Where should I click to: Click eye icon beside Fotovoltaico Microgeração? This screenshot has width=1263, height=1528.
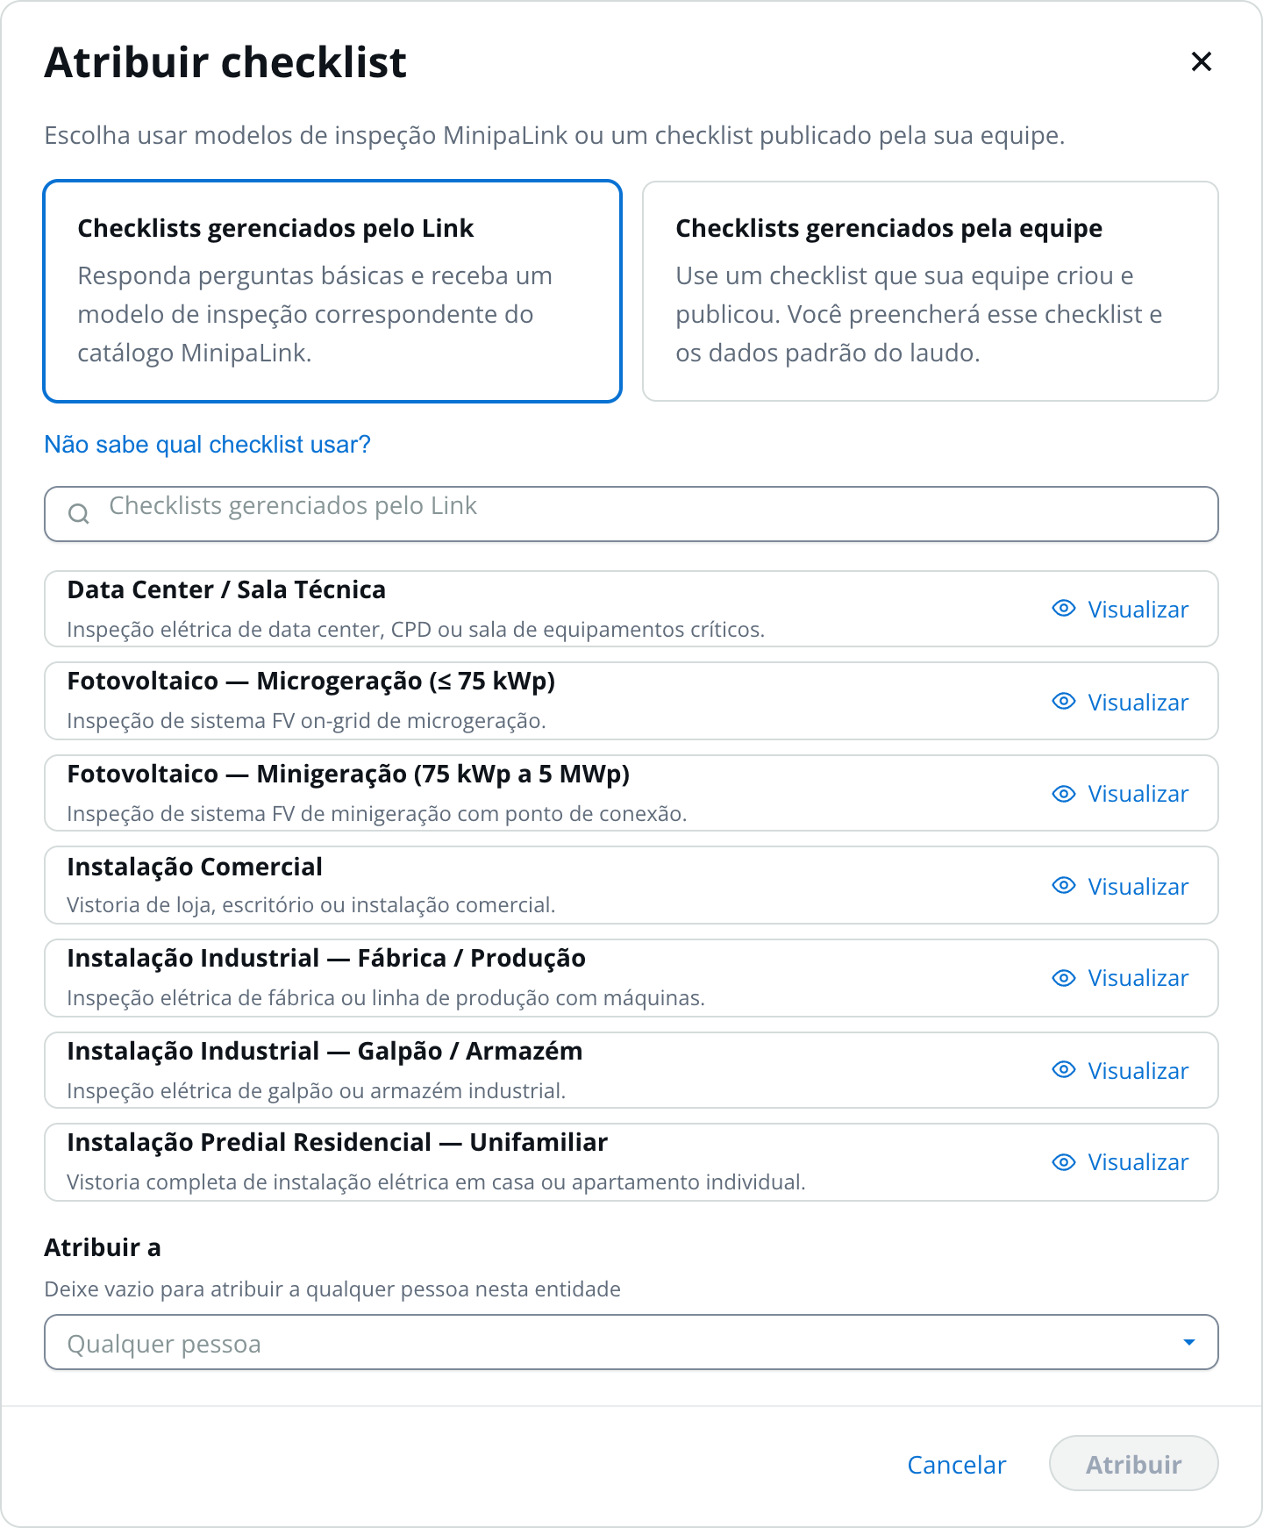point(1063,701)
